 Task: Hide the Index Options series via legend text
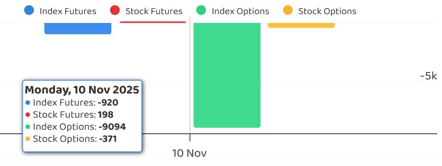pos(240,11)
